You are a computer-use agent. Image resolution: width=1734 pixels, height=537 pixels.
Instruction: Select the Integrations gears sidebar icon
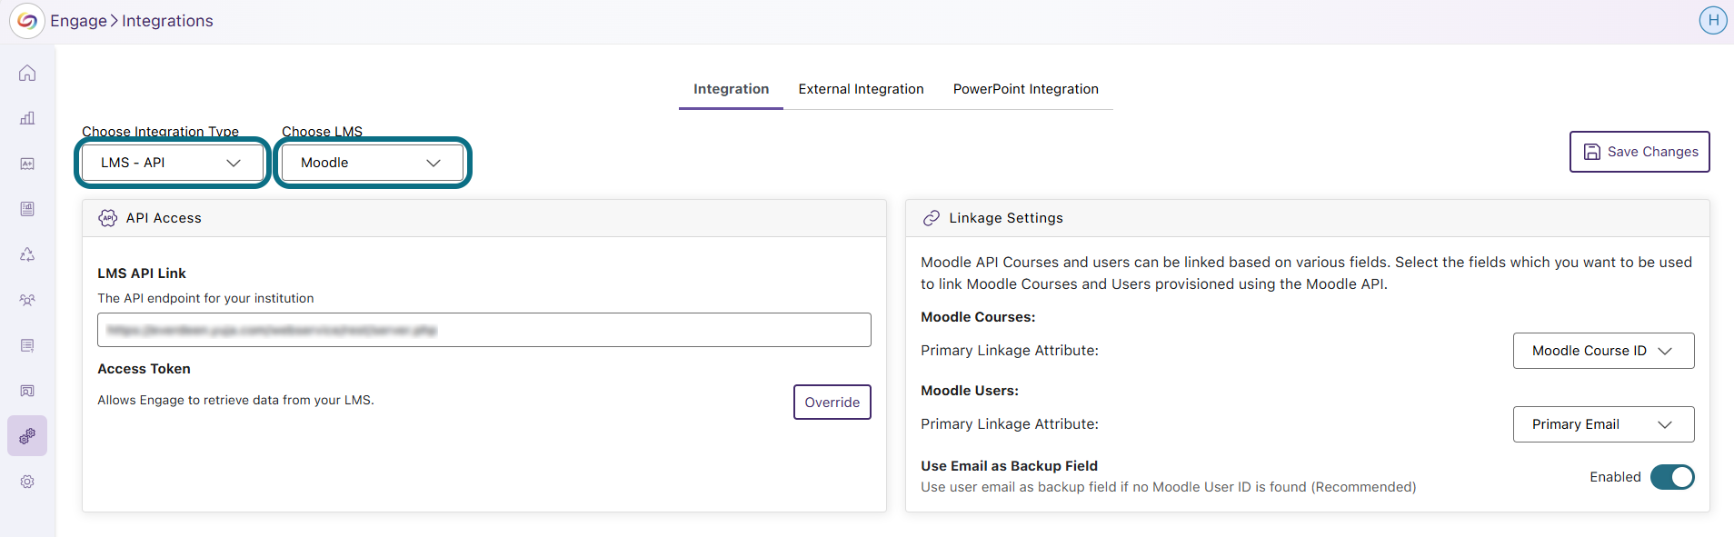(27, 436)
